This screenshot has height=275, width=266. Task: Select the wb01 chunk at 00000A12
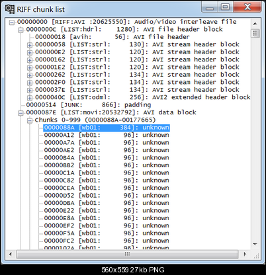(107, 135)
